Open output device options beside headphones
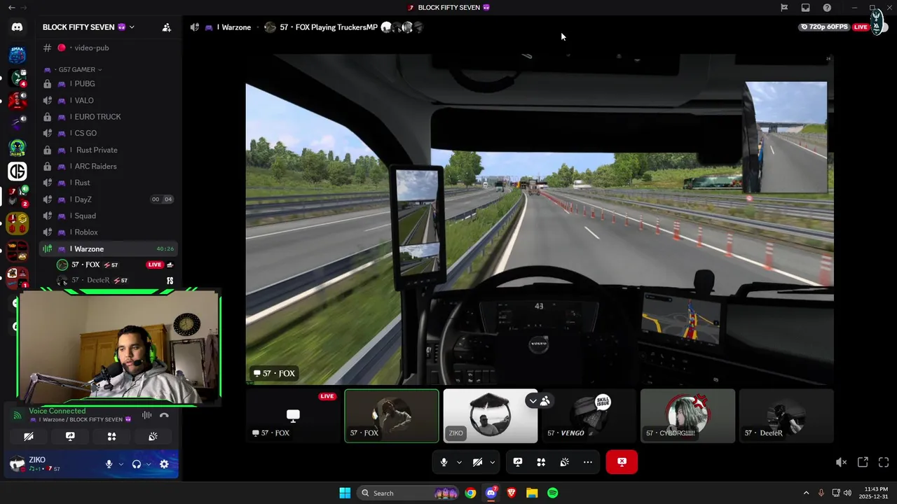The height and width of the screenshot is (504, 897). point(149,464)
